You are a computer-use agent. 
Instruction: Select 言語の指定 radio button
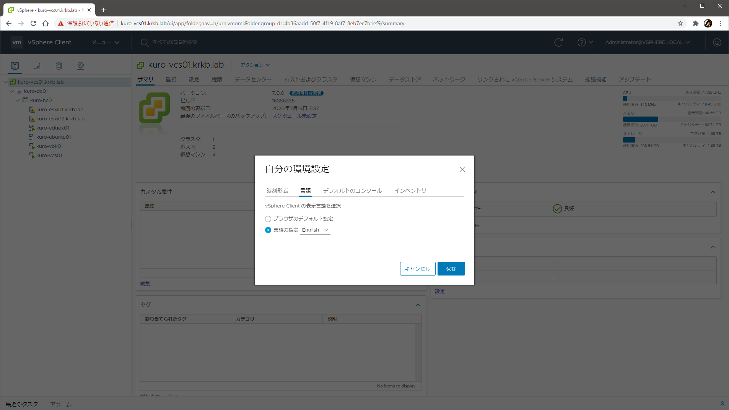[x=268, y=230]
